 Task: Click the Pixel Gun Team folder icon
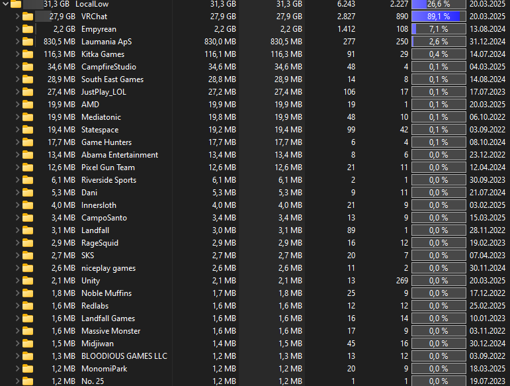pyautogui.click(x=28, y=168)
